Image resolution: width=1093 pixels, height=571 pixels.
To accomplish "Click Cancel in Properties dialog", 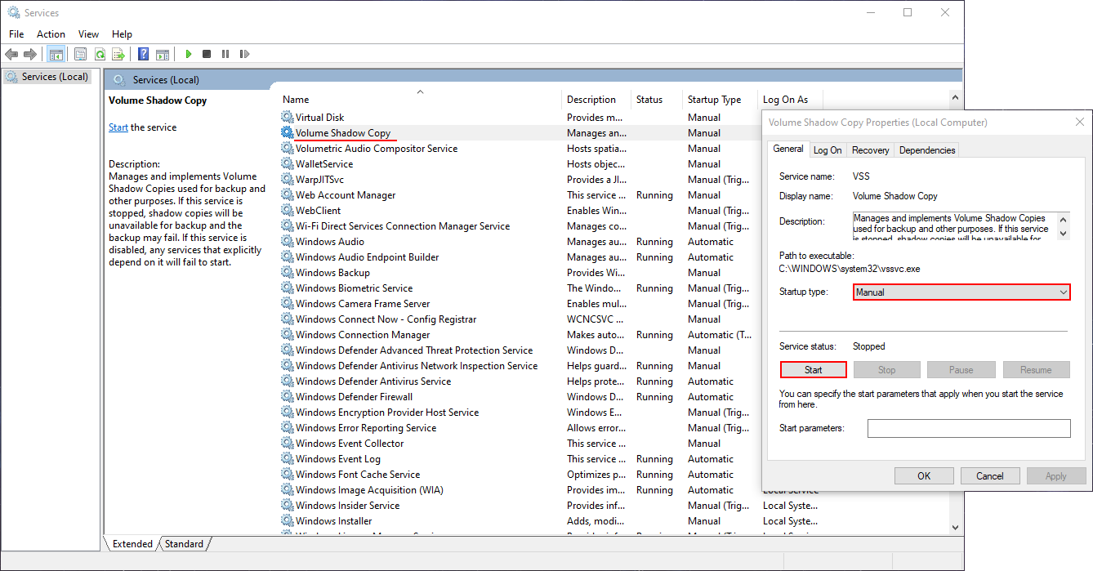I will pos(990,476).
